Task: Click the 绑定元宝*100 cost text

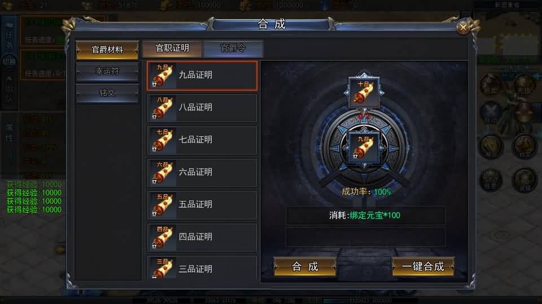Action: point(375,216)
